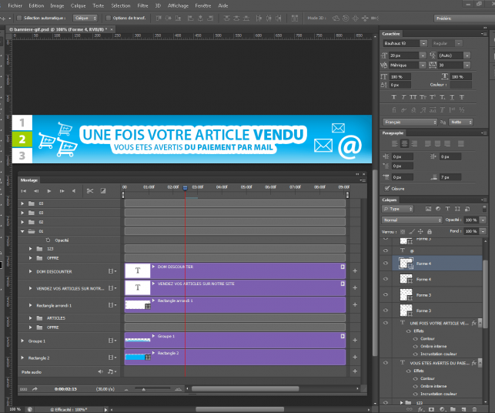Open the Normal blend mode dropdown

(x=412, y=220)
